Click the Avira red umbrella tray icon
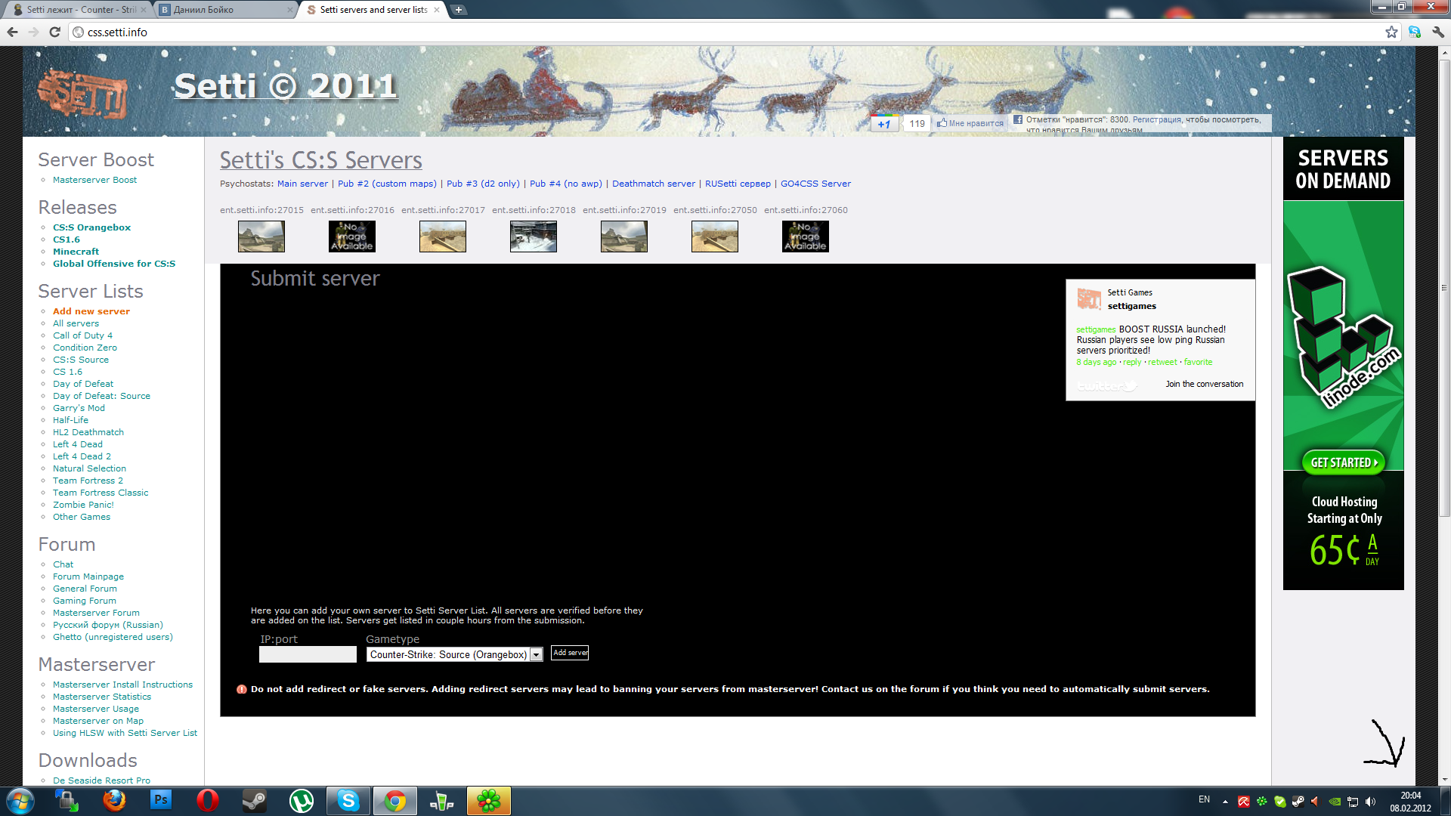 point(1243,801)
